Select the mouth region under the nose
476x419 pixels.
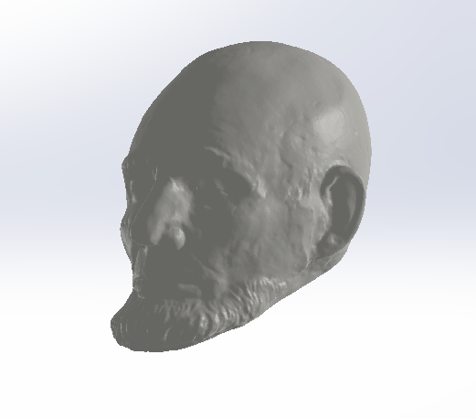tap(164, 268)
